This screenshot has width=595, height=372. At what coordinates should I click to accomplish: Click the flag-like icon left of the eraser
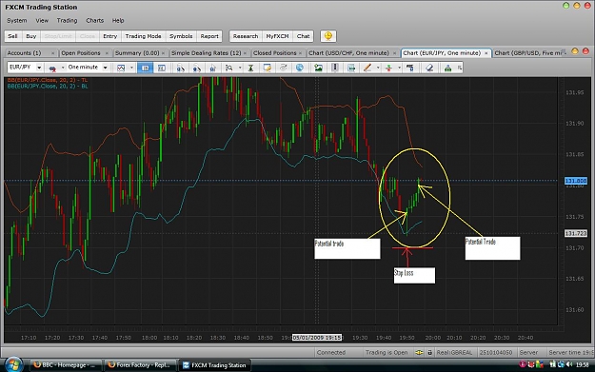[410, 68]
